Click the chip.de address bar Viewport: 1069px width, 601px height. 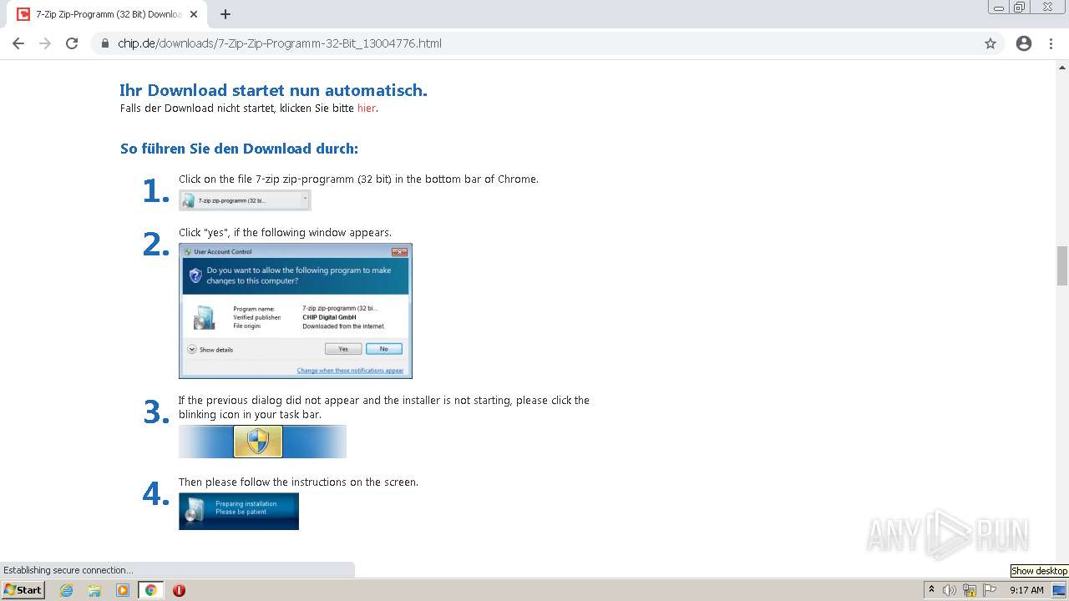pyautogui.click(x=534, y=43)
